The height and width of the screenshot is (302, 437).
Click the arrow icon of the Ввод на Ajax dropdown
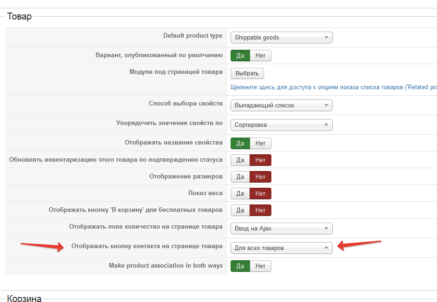(326, 228)
